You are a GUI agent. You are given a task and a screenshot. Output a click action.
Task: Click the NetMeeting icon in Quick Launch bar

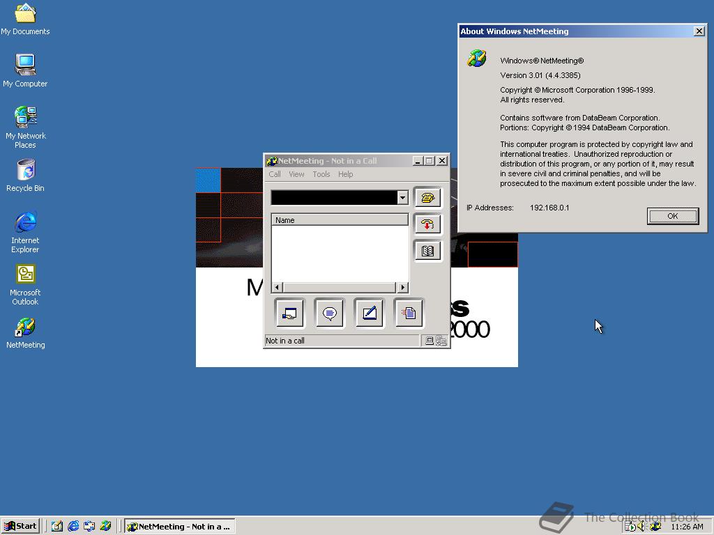[x=106, y=527]
